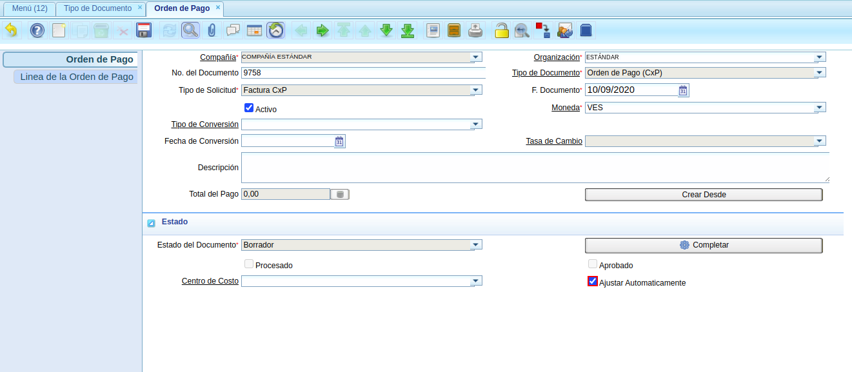Save record using floppy disk icon
Viewport: 852px width, 372px height.
(x=143, y=30)
